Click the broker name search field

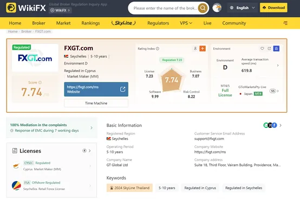(165, 8)
